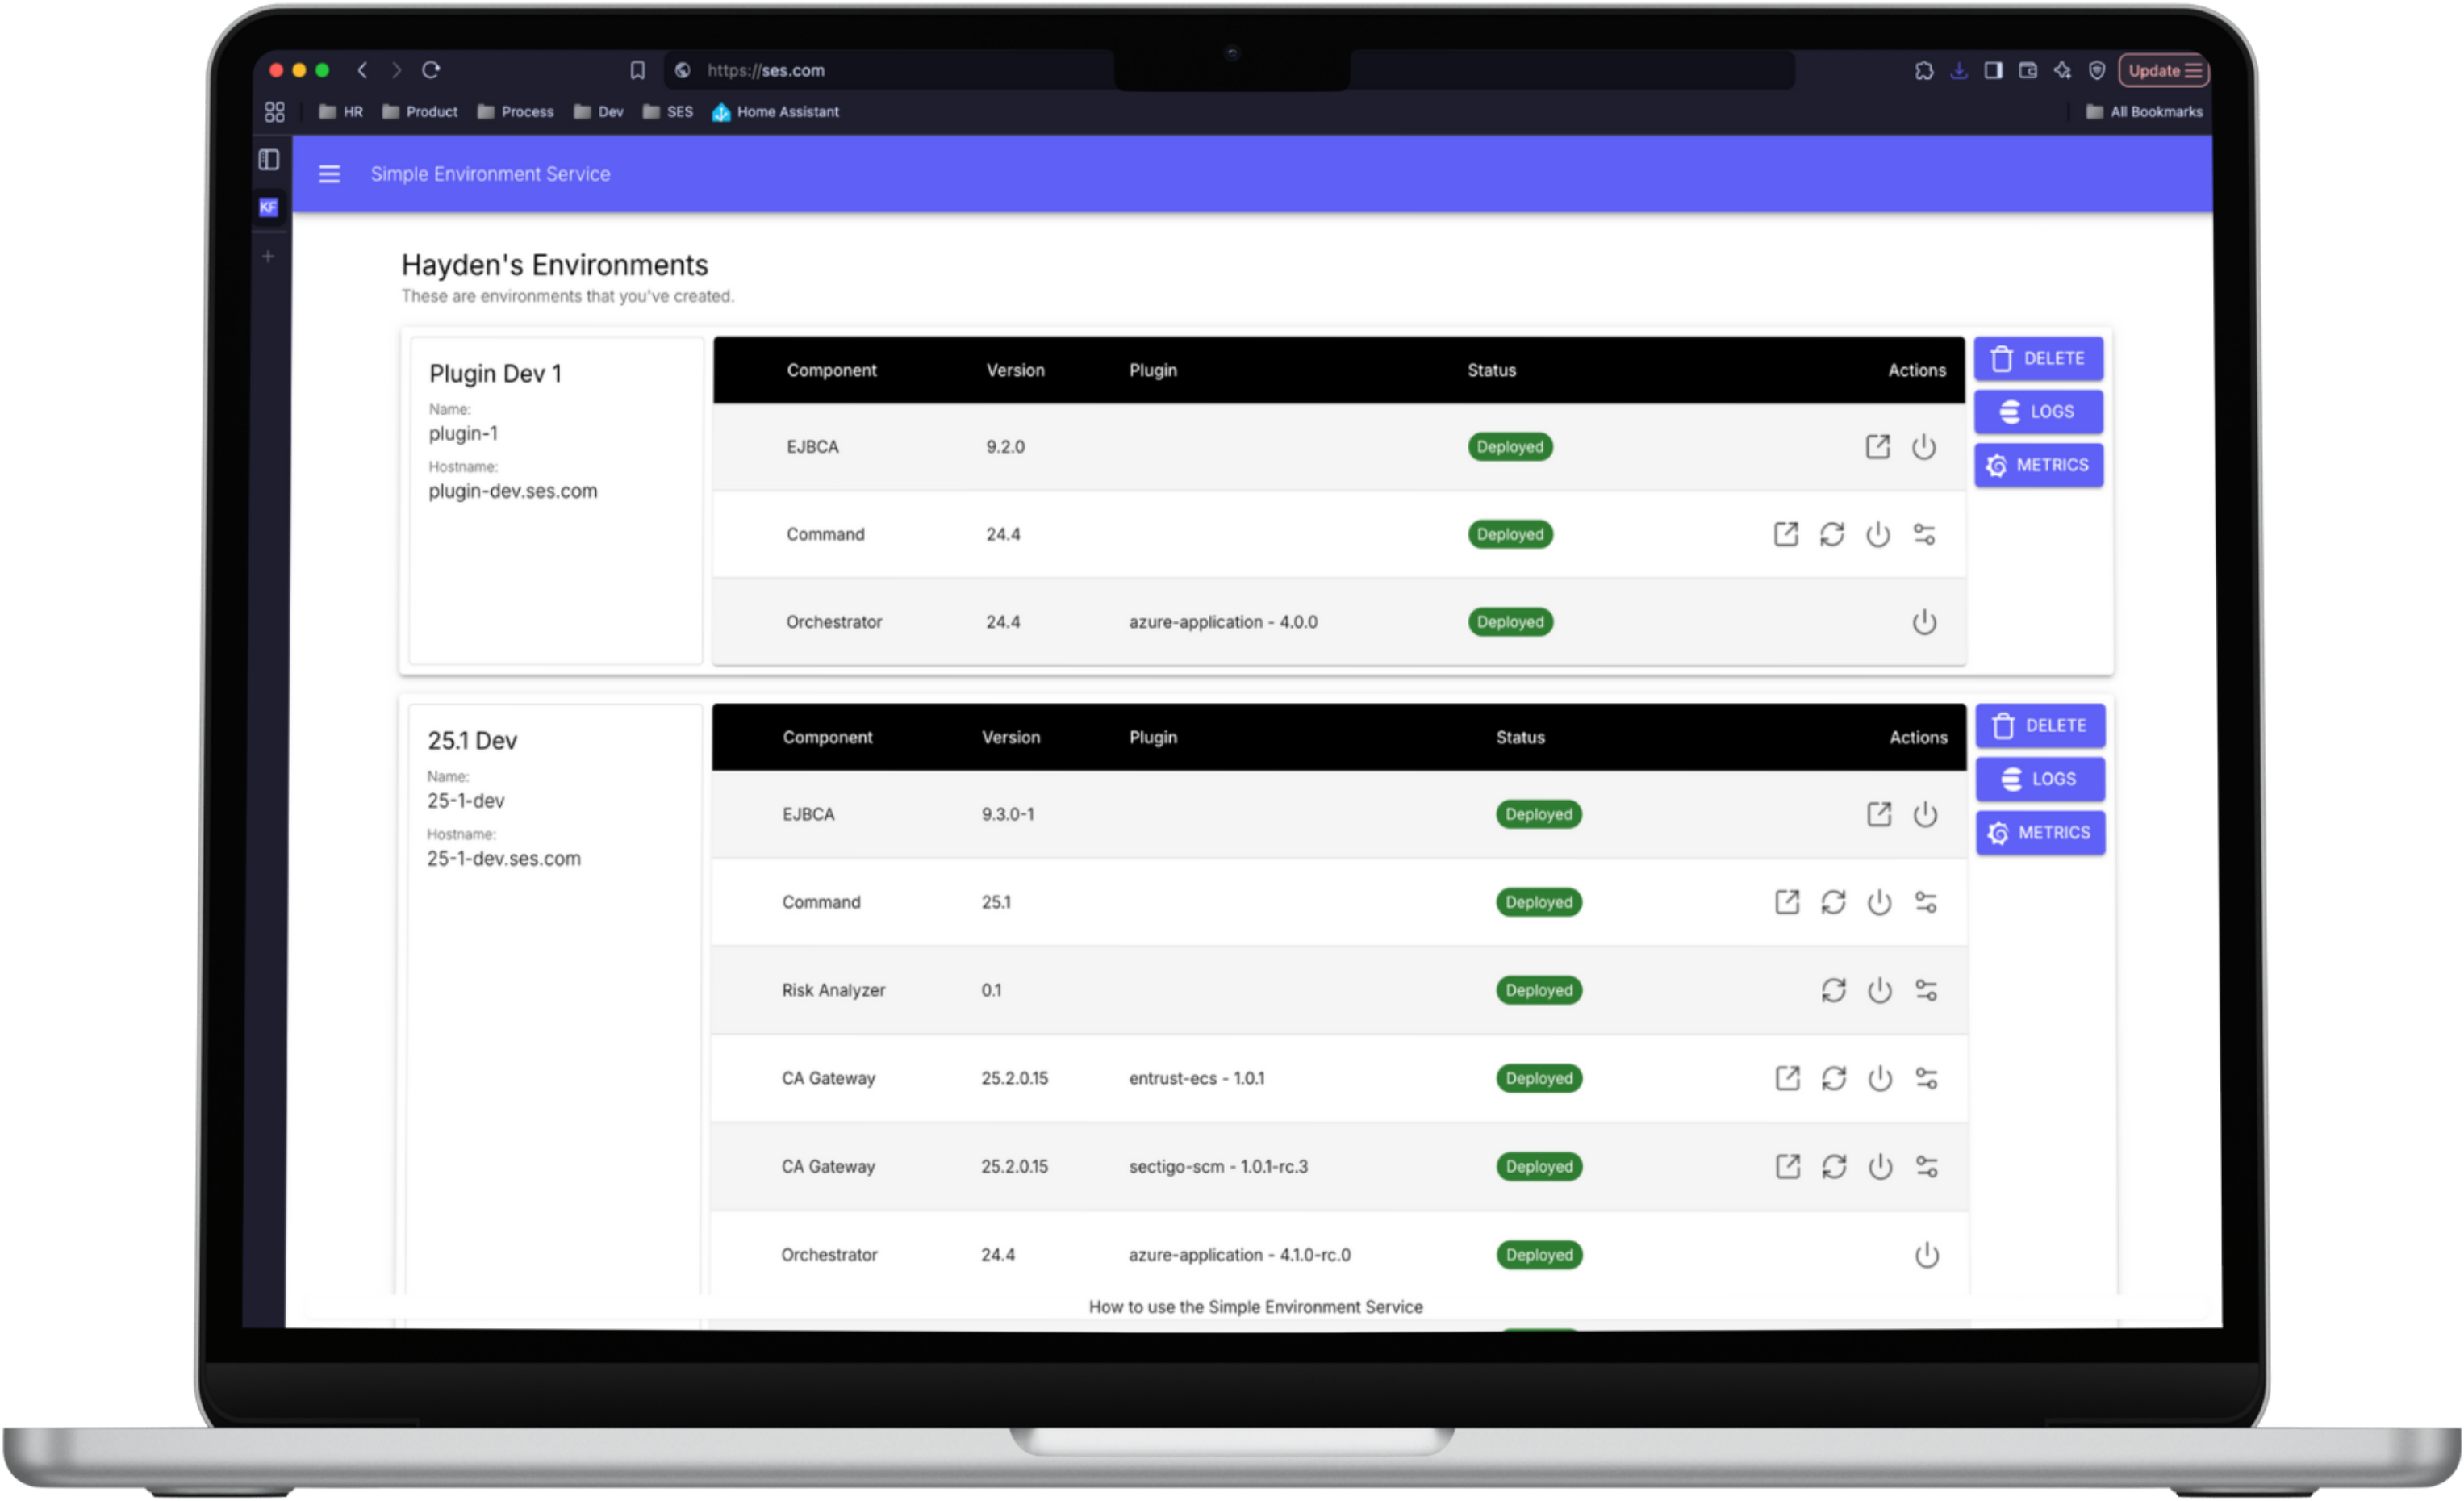The height and width of the screenshot is (1501, 2464).
Task: Bookmark this page icon
Action: [638, 70]
